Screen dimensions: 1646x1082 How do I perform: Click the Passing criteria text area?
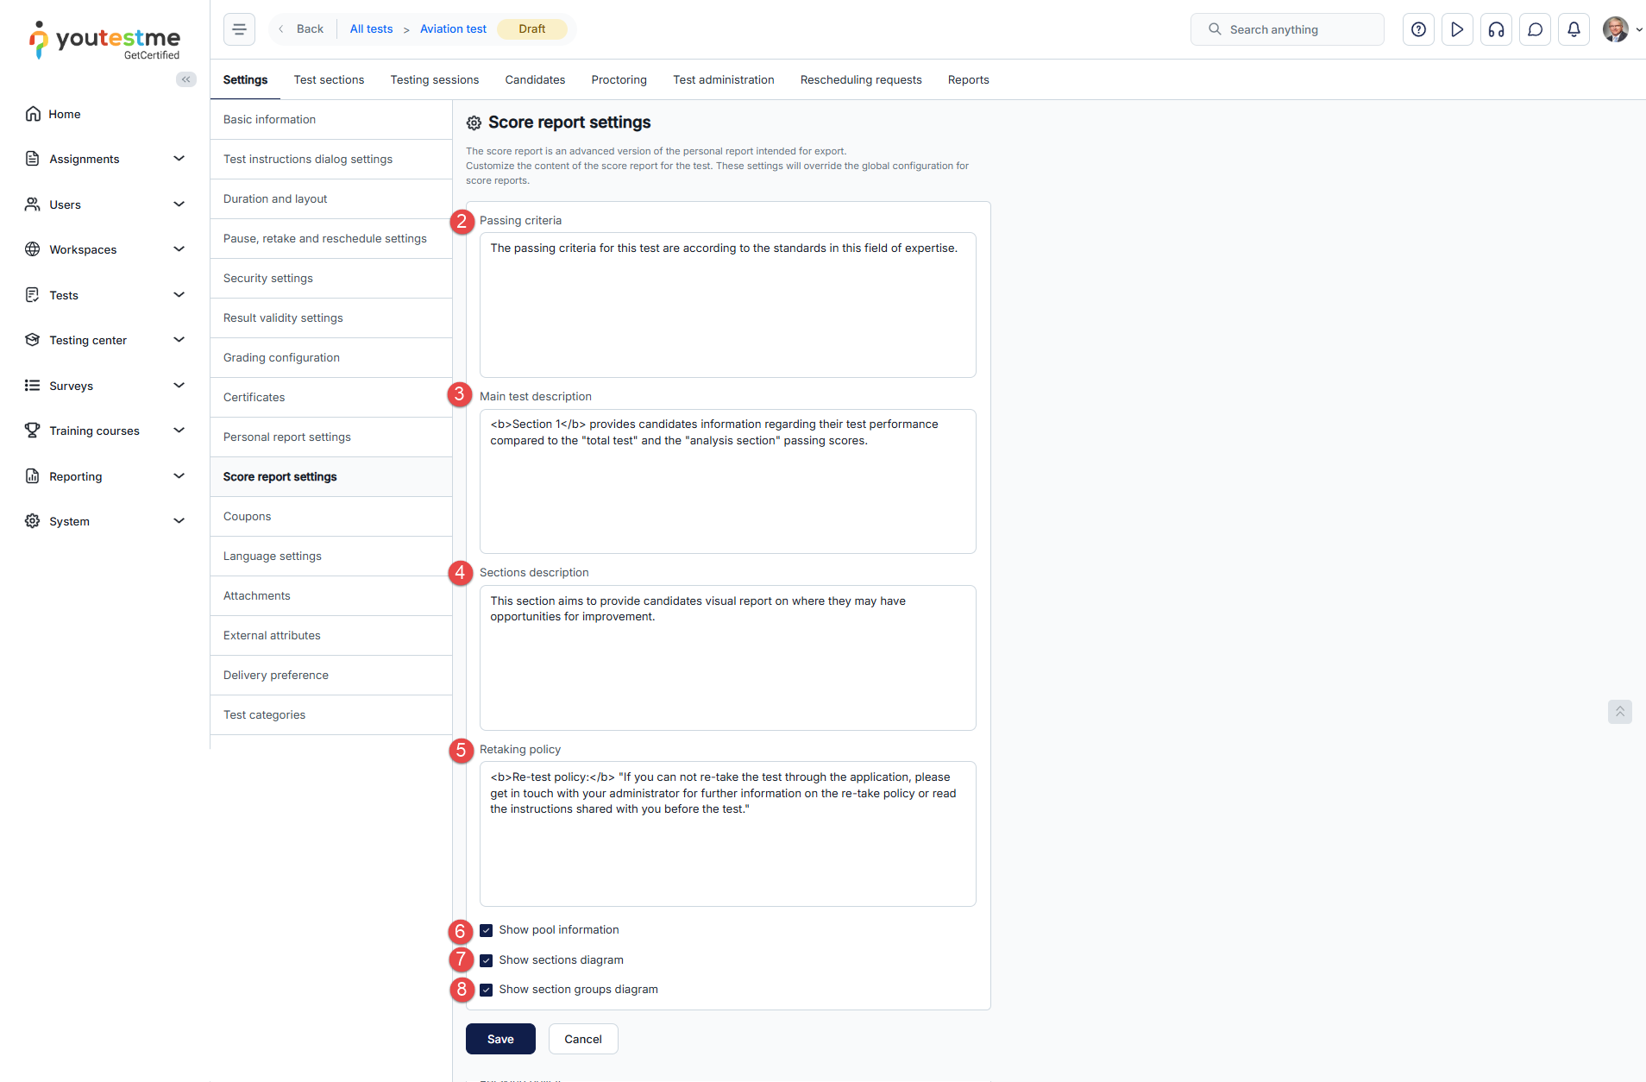click(x=727, y=305)
